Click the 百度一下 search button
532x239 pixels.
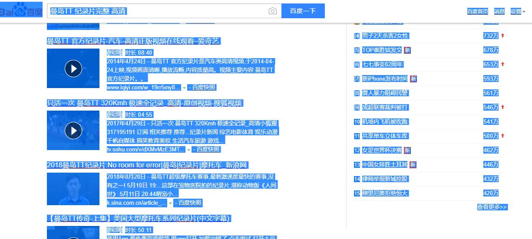303,11
